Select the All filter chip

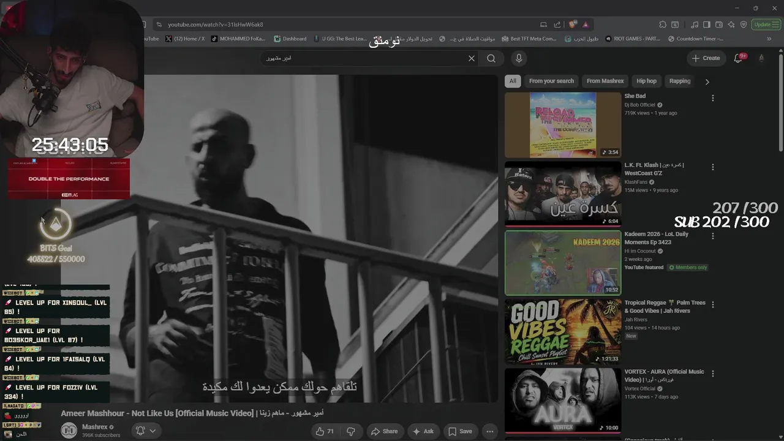tap(513, 81)
